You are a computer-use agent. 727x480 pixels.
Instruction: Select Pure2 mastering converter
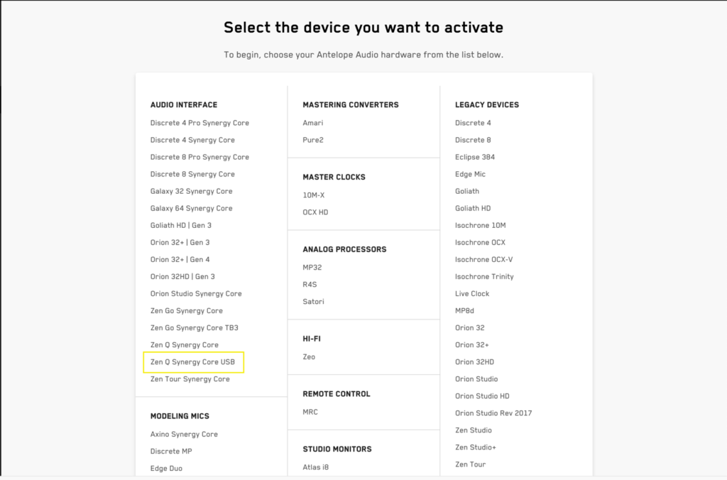click(x=313, y=140)
